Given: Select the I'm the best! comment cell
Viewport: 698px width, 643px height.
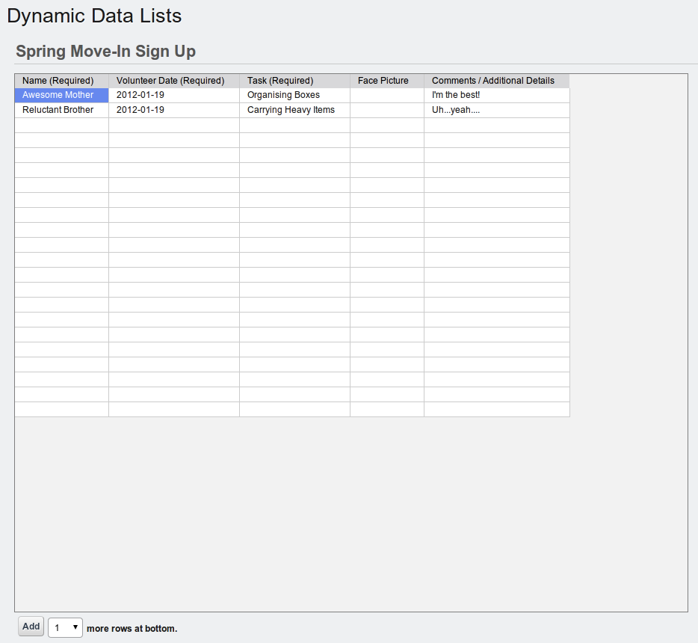Looking at the screenshot, I should [497, 95].
